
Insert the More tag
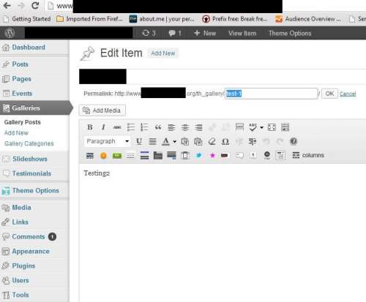[239, 127]
